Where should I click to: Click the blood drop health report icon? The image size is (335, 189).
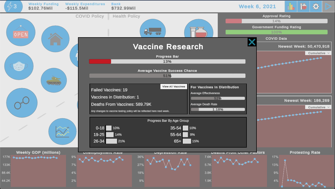pyautogui.click(x=303, y=6)
